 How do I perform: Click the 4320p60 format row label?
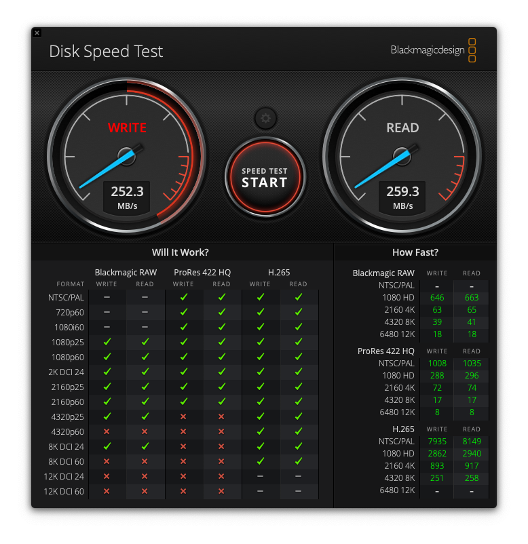click(x=68, y=432)
